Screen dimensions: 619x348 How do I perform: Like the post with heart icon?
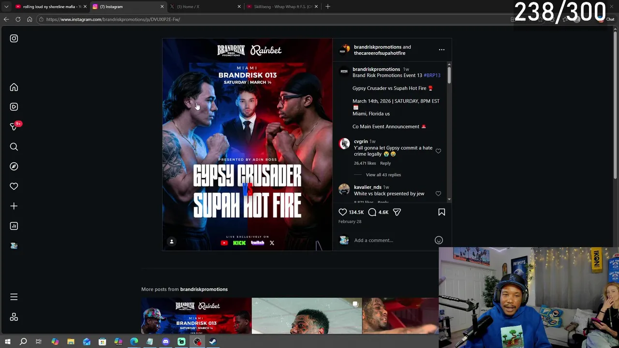point(342,212)
